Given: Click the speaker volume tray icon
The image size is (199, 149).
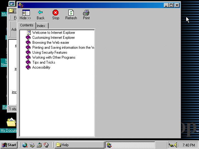Looking at the screenshot, I should pos(176,145).
